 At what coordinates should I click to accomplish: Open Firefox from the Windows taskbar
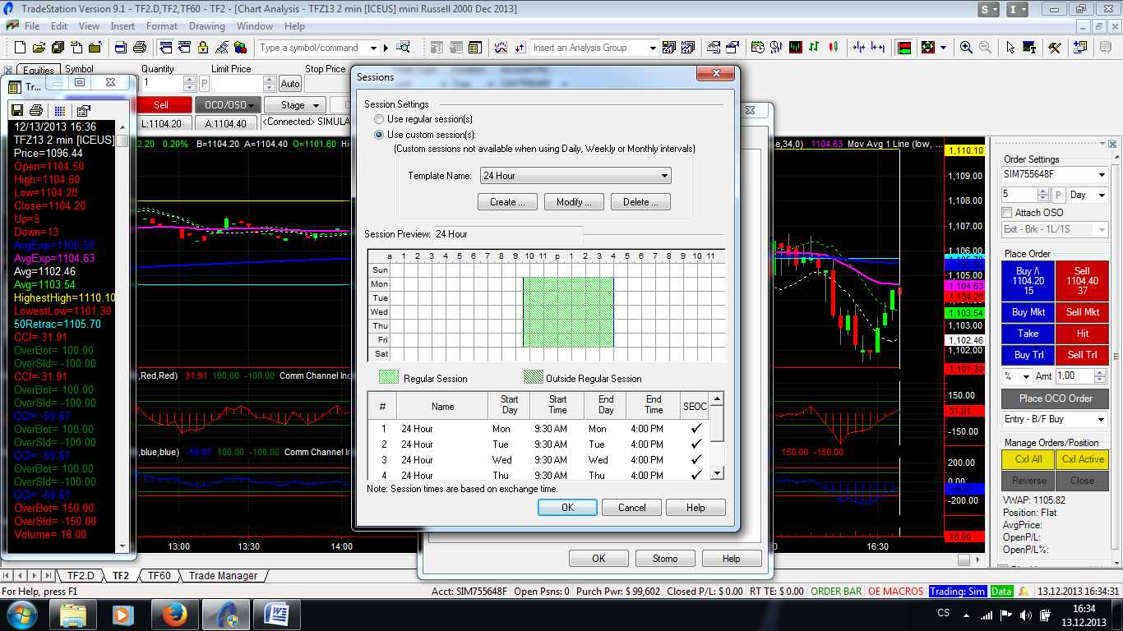pyautogui.click(x=173, y=614)
